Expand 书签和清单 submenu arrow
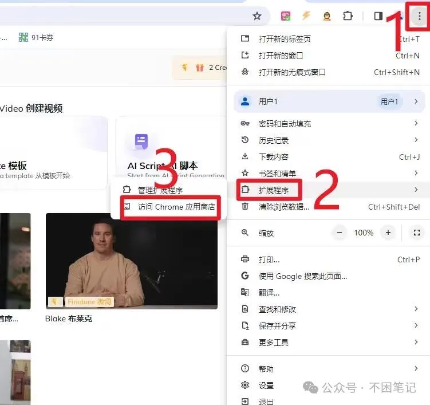Screen dimensions: 430x405 (416, 173)
